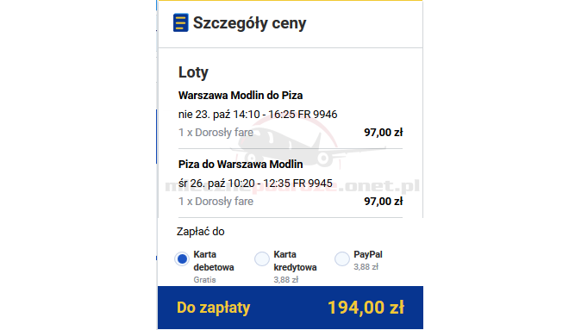
Task: Click the Zapłać do label
Action: [200, 232]
